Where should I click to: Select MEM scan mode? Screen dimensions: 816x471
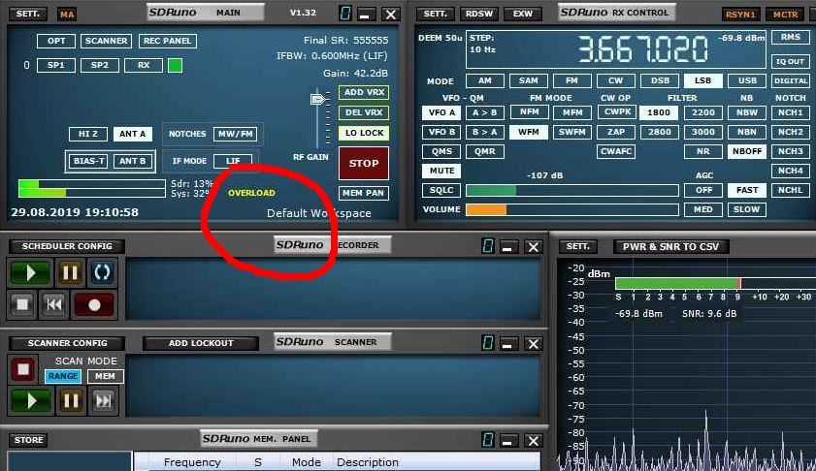click(x=105, y=376)
